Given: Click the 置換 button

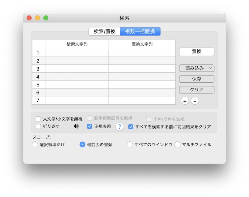Looking at the screenshot, I should pos(197,52).
